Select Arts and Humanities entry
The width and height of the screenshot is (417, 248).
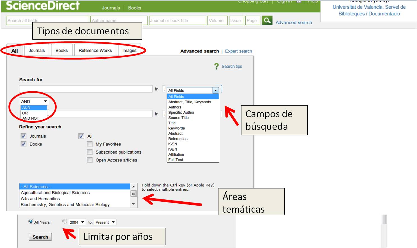pyautogui.click(x=75, y=199)
